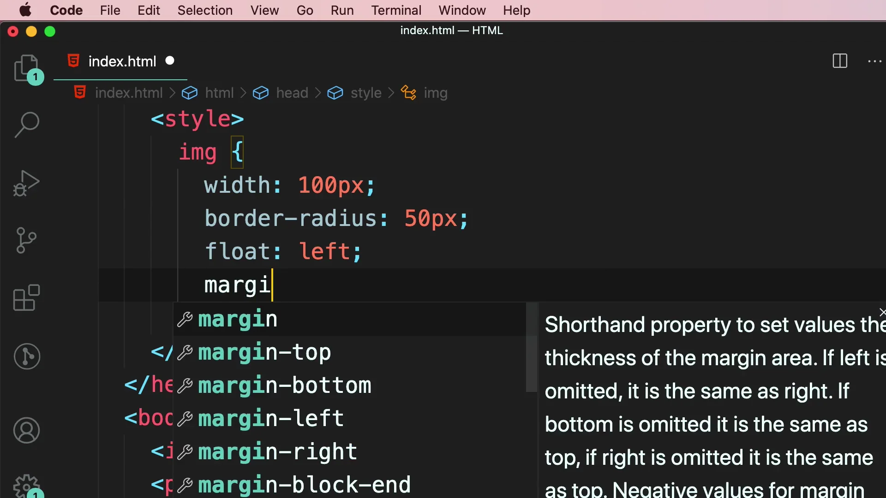Open the Manage settings gear
Screen dimensions: 886x498
tap(26, 486)
